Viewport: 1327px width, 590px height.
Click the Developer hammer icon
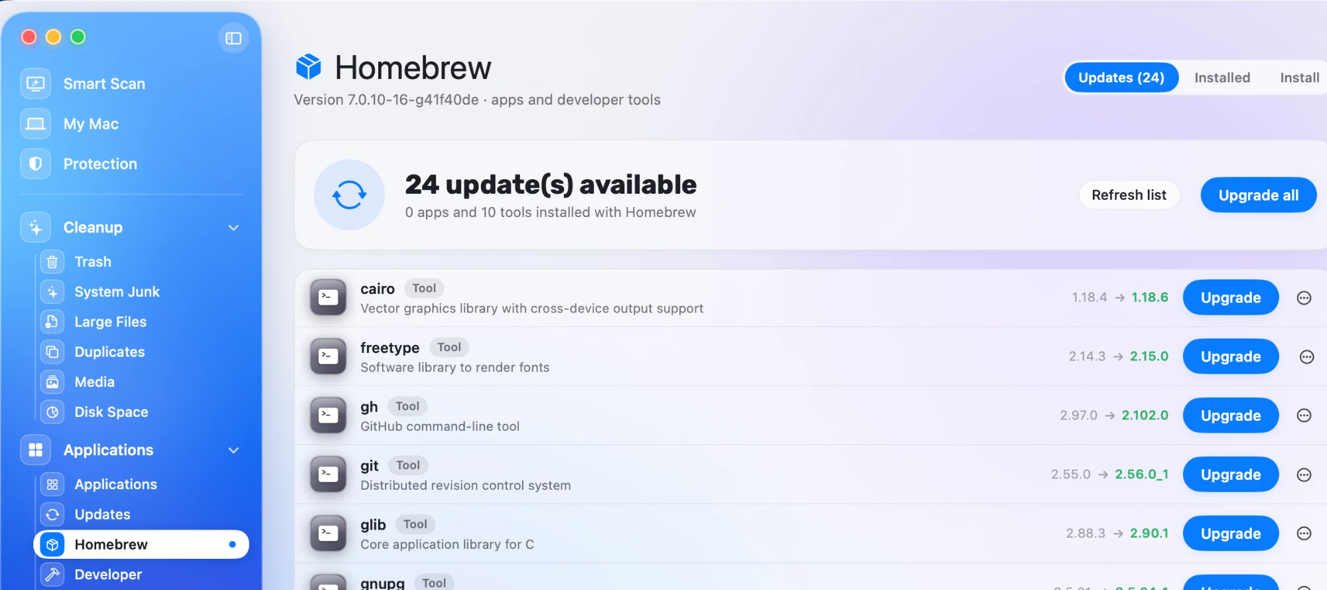click(x=52, y=575)
